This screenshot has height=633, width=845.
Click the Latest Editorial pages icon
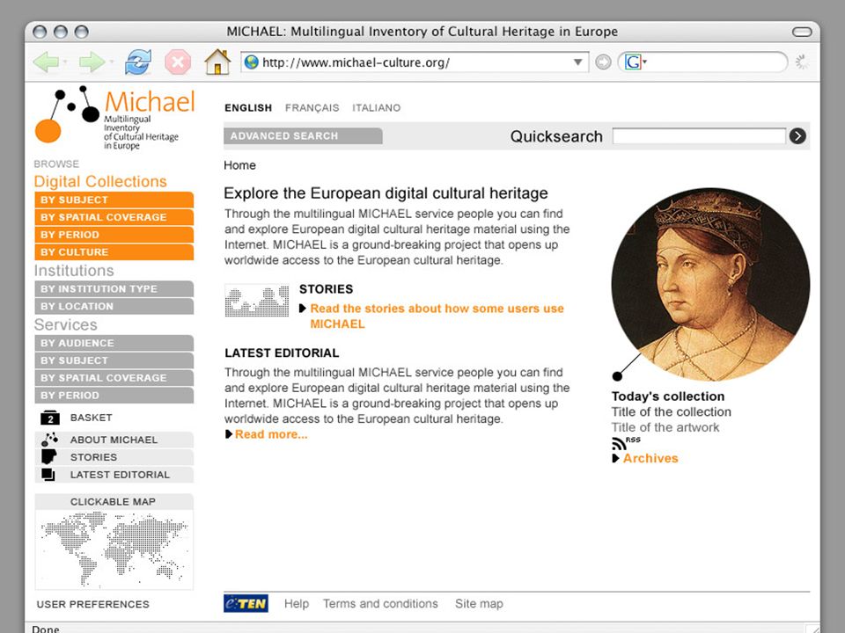tap(48, 474)
